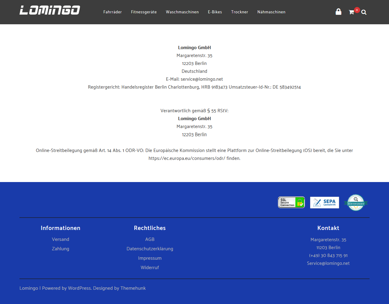Click the Lomingo text in footer copyright

click(x=29, y=288)
